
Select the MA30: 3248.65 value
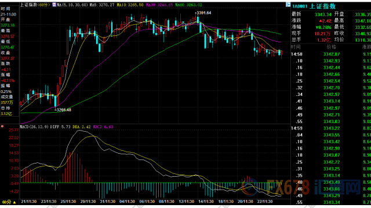coord(159,5)
